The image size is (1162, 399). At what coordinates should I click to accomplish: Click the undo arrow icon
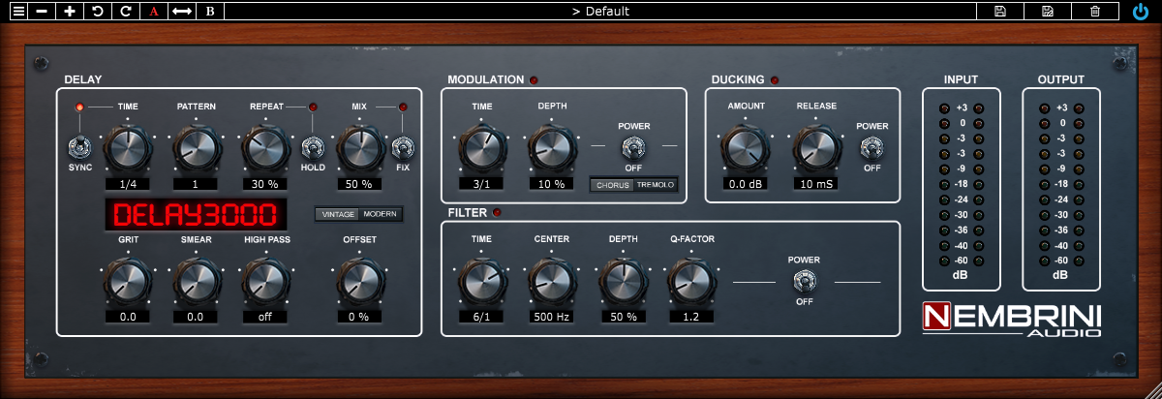98,12
